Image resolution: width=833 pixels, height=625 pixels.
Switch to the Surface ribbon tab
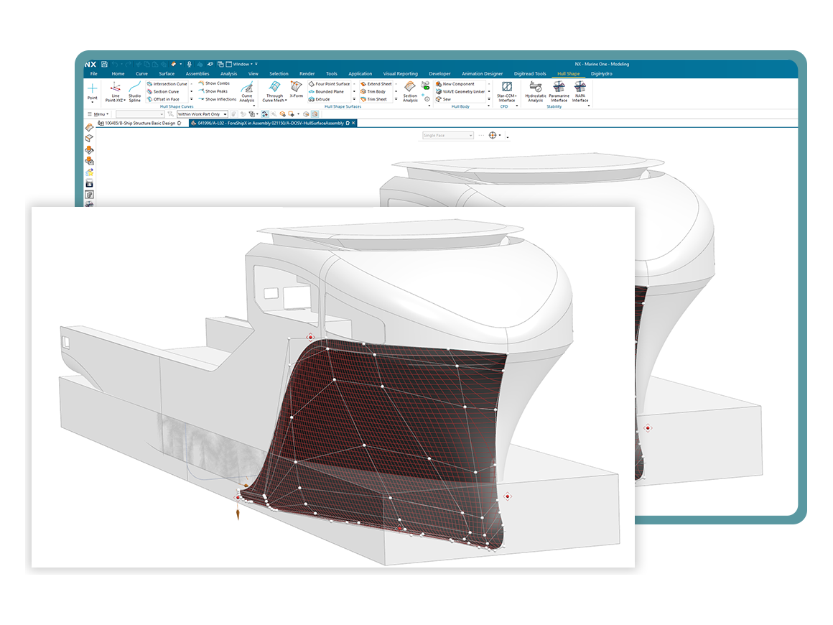click(167, 74)
